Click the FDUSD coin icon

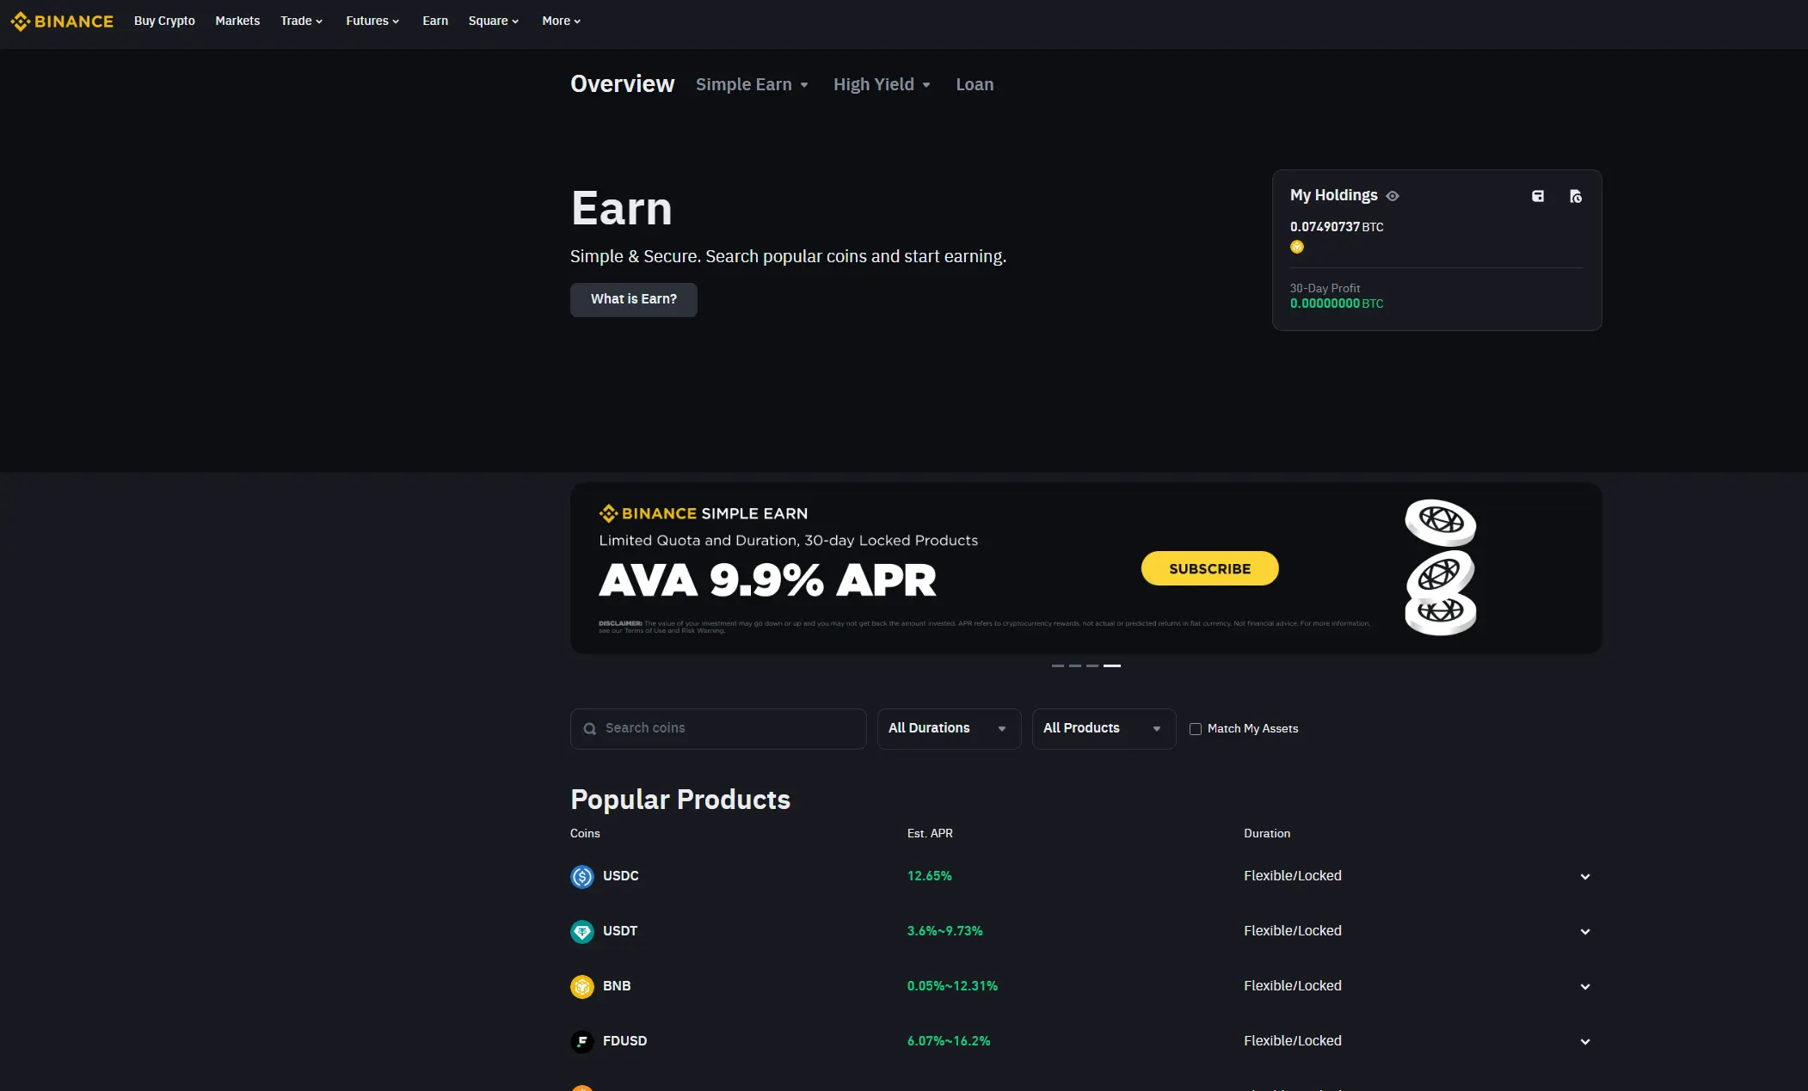click(582, 1041)
